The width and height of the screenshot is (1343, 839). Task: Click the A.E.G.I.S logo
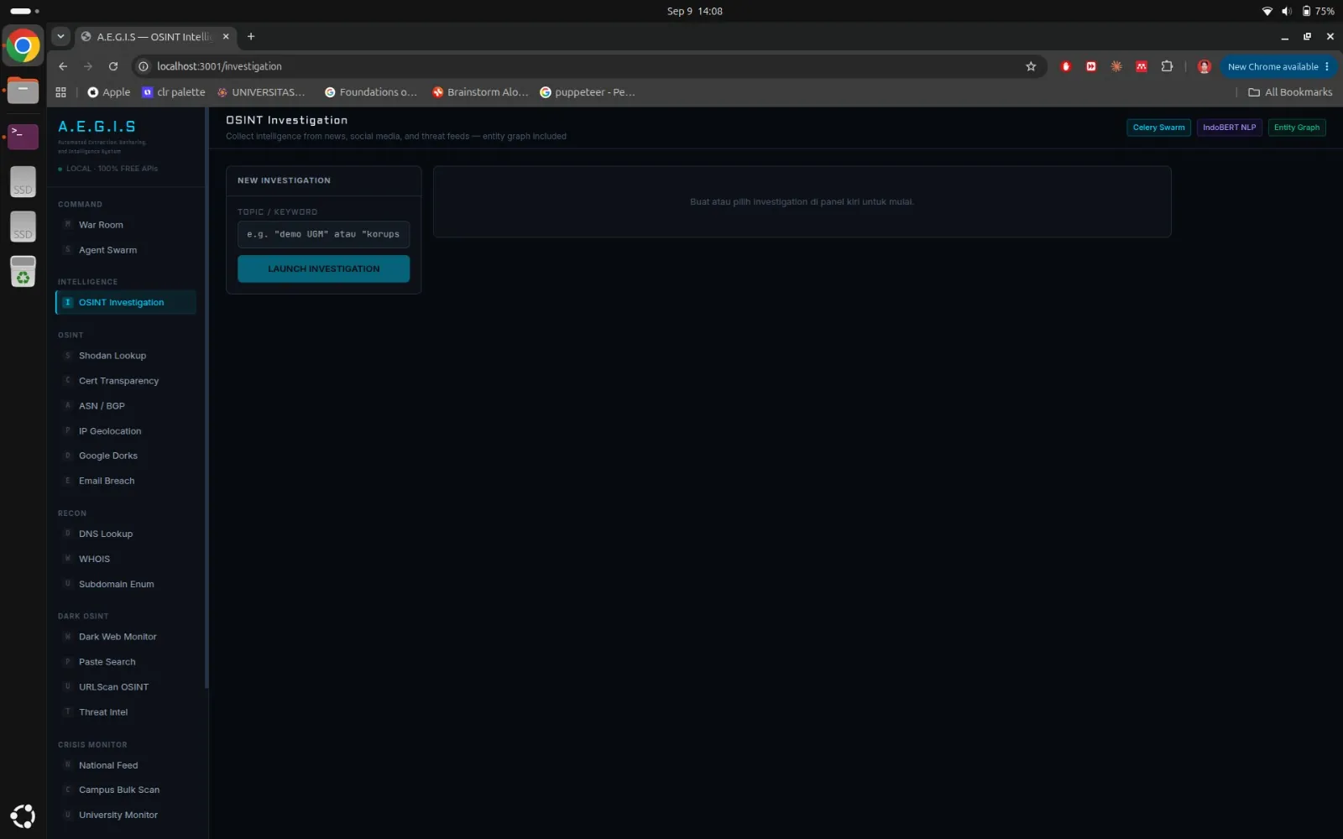[97, 127]
